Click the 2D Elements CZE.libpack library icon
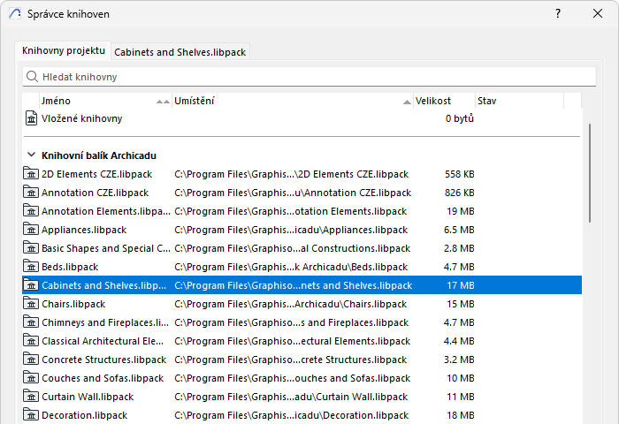 point(31,173)
